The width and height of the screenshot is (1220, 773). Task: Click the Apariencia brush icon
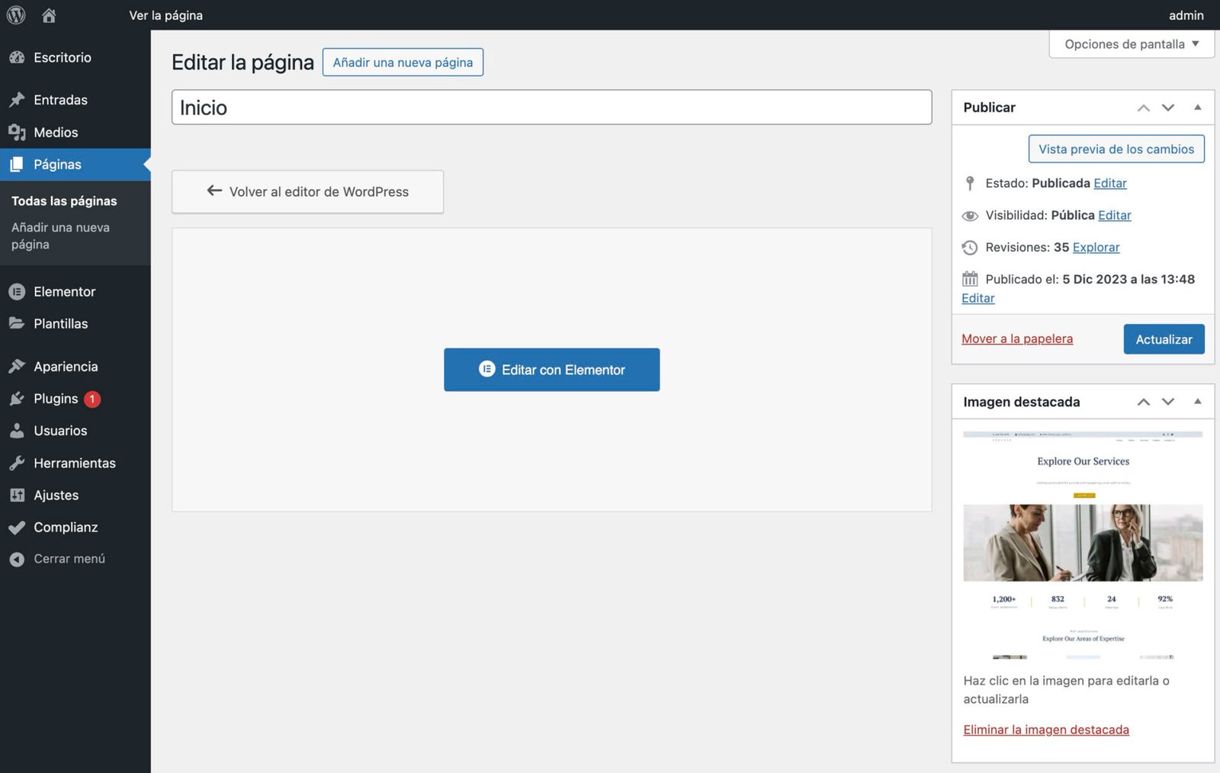point(17,367)
